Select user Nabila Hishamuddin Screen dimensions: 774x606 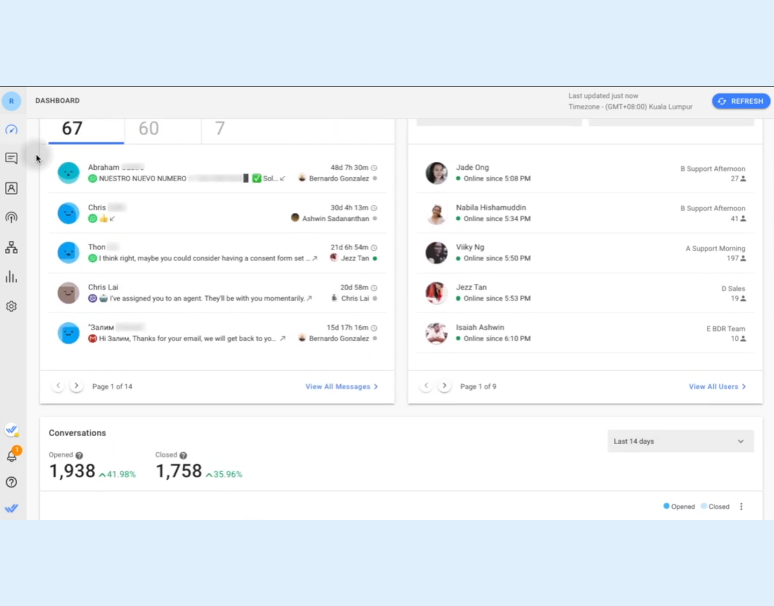coord(585,213)
